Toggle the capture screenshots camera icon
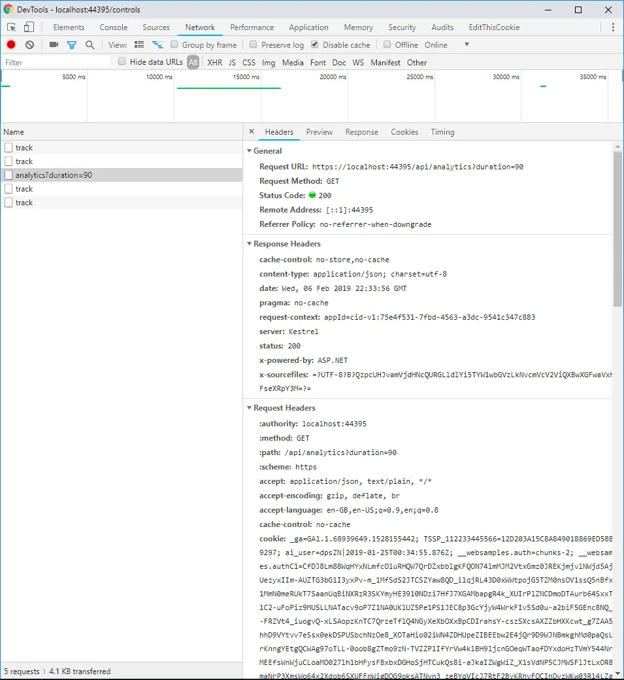The height and width of the screenshot is (680, 624). (54, 44)
